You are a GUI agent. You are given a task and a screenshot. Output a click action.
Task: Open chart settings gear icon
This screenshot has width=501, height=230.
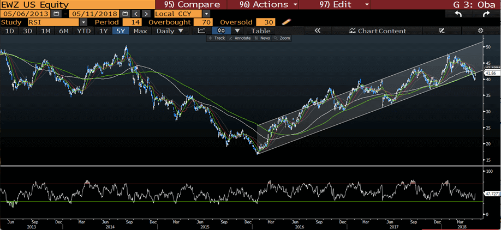point(480,31)
